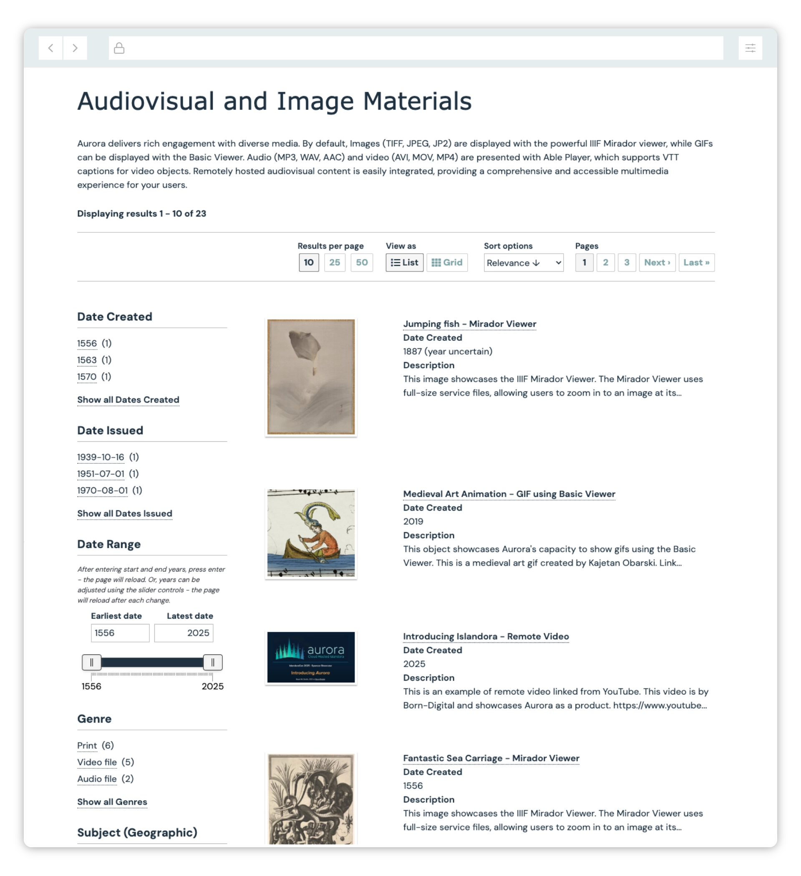Click the Next page button

click(x=658, y=263)
